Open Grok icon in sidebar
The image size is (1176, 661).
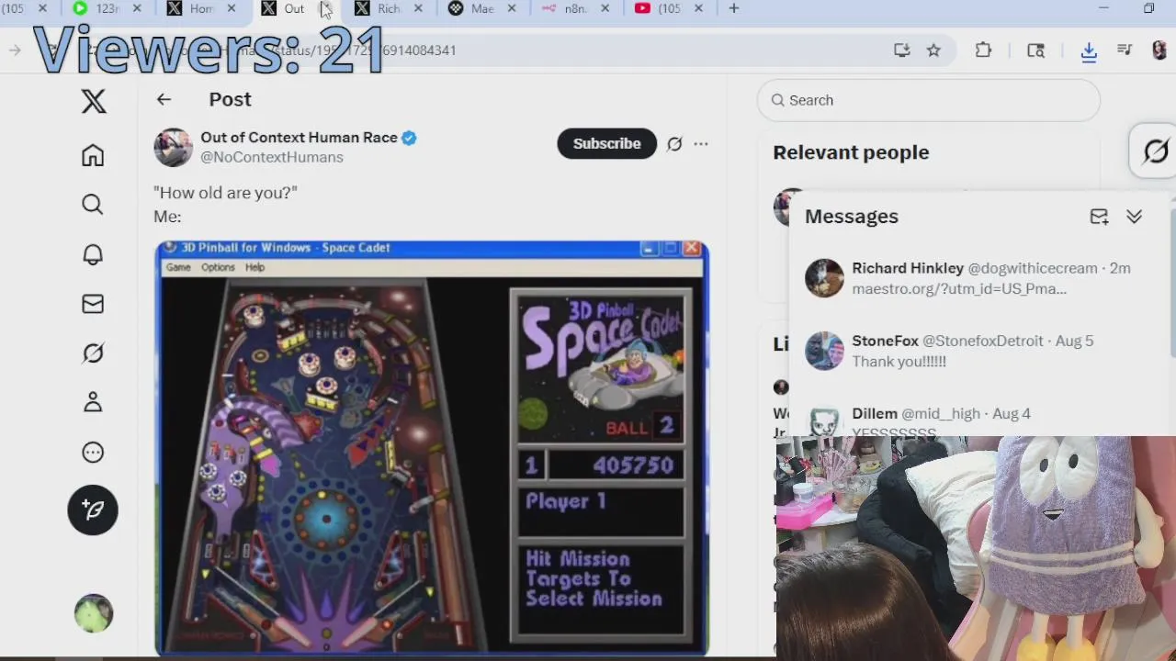point(93,353)
